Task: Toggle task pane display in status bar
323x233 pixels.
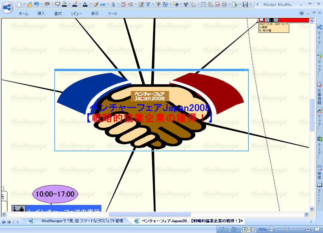Action: tap(317, 229)
